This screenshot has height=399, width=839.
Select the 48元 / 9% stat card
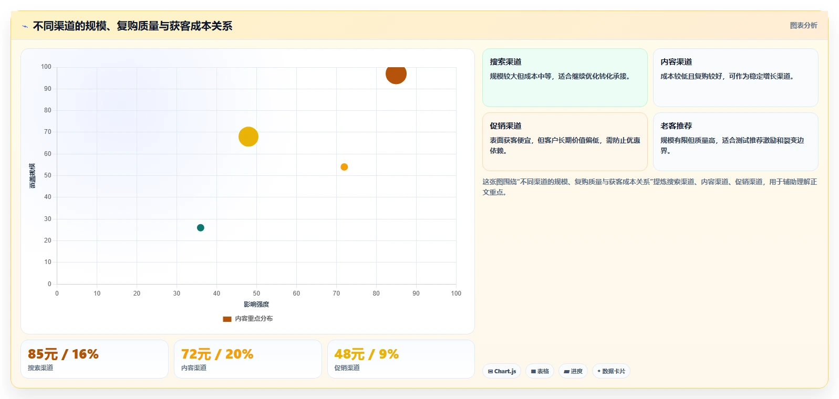click(401, 359)
